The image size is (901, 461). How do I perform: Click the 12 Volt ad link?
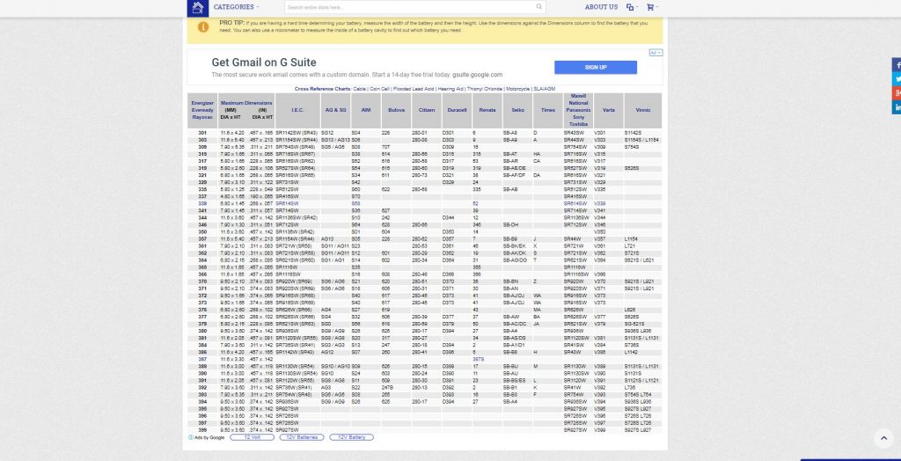coord(253,437)
